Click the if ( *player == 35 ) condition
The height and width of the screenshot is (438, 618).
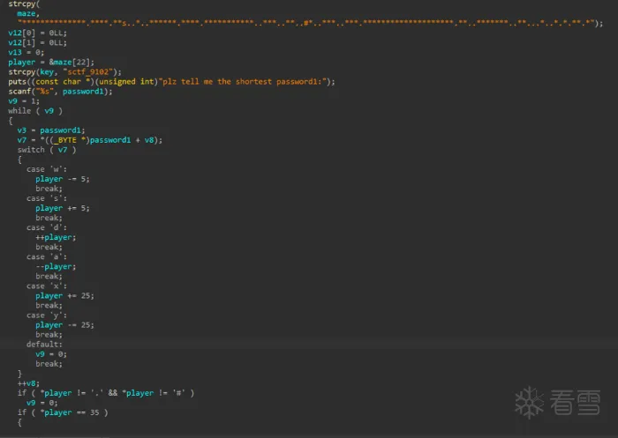click(62, 412)
